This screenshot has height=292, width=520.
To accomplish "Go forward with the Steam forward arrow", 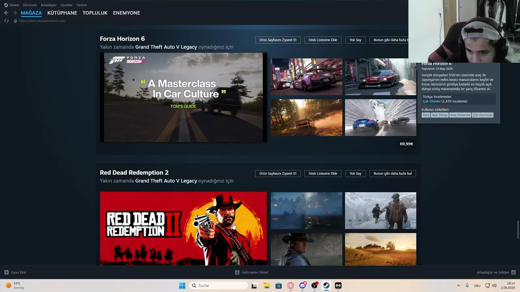I will tap(15, 13).
